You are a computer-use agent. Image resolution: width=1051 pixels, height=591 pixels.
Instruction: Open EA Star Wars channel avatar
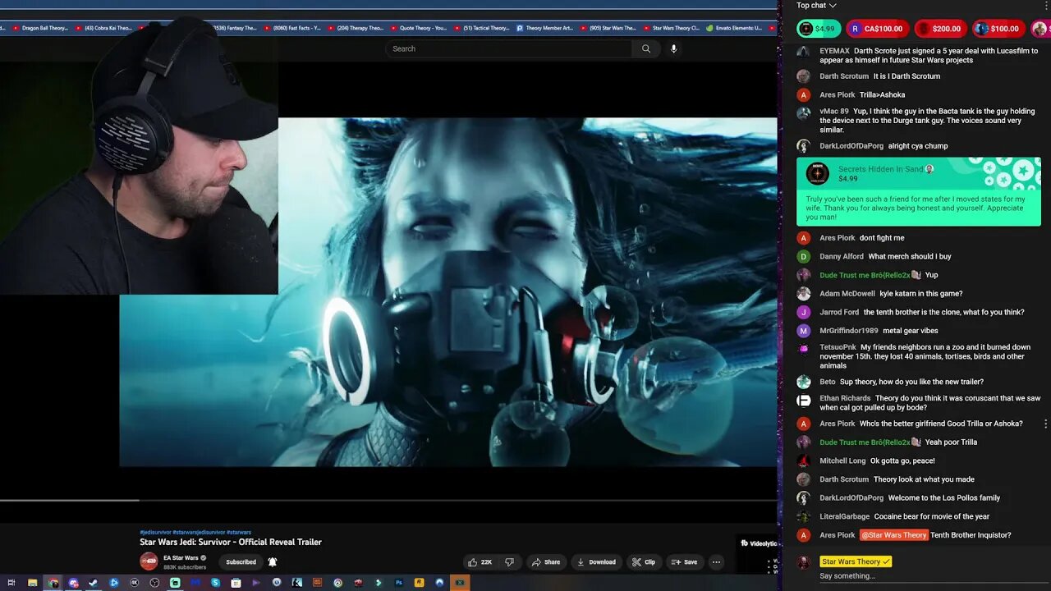point(149,561)
